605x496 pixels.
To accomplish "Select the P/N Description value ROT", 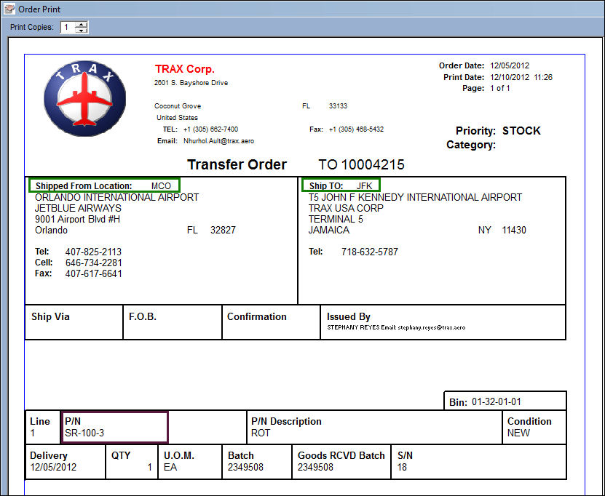I will (261, 433).
